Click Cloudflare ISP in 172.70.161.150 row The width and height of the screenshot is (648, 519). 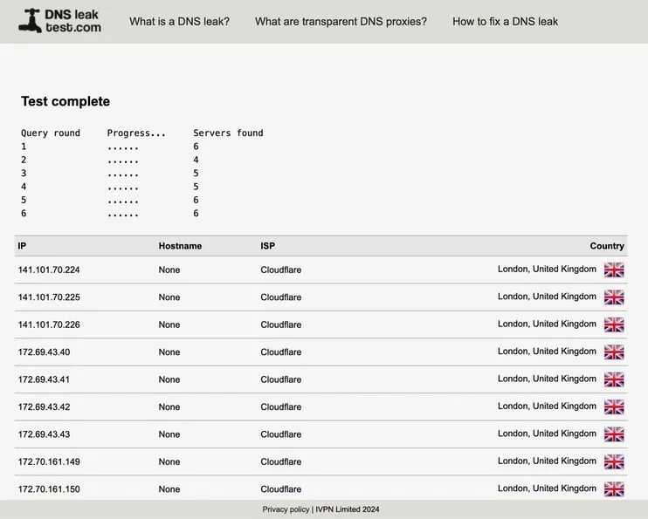[280, 488]
